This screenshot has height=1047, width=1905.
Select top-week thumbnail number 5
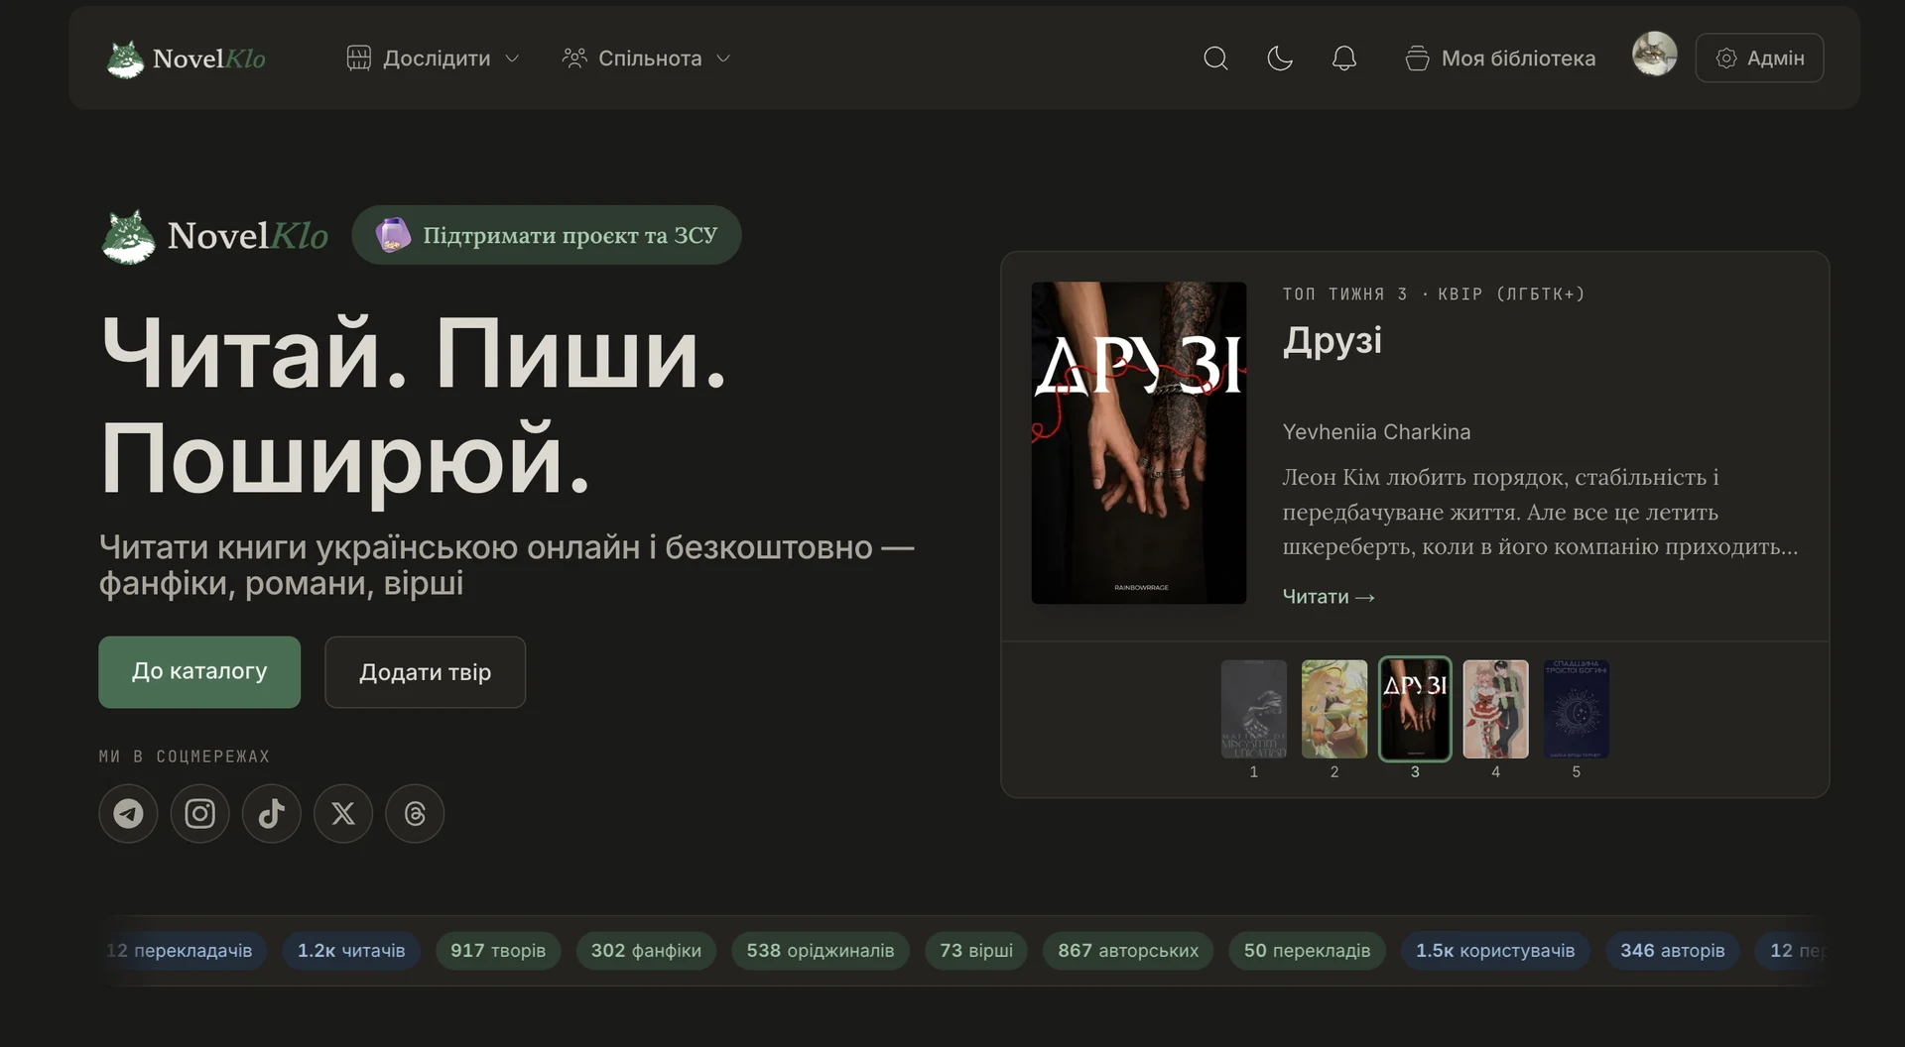(1577, 710)
